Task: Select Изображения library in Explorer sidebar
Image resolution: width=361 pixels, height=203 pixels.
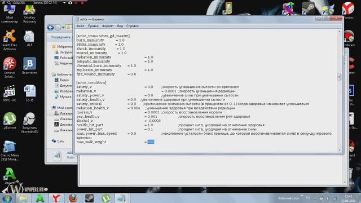Action: [x=64, y=91]
